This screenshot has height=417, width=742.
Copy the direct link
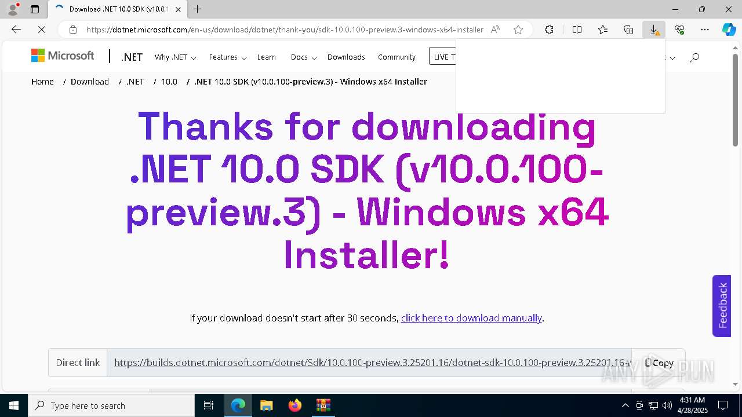659,363
